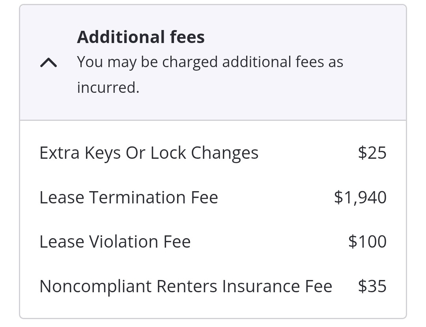The height and width of the screenshot is (327, 426).
Task: Click the $1,940 fee amount
Action: click(360, 197)
